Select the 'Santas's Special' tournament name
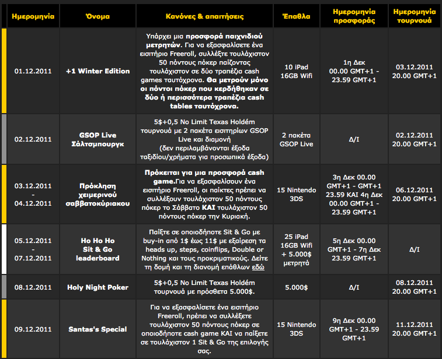442x359 pixels. click(x=98, y=329)
